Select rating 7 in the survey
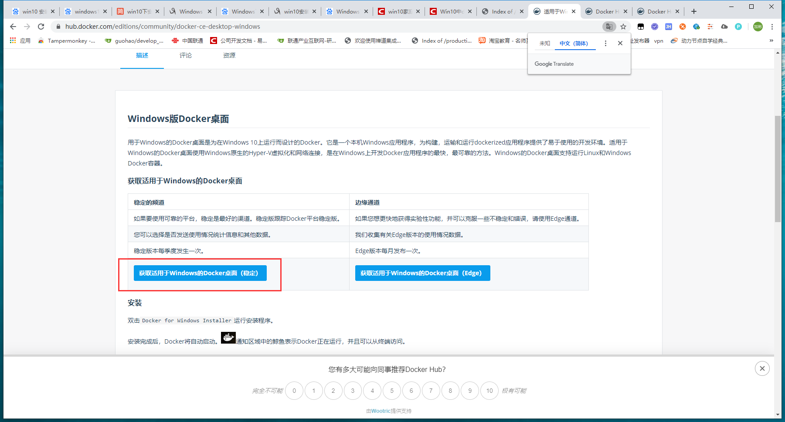The width and height of the screenshot is (785, 422). coord(431,391)
